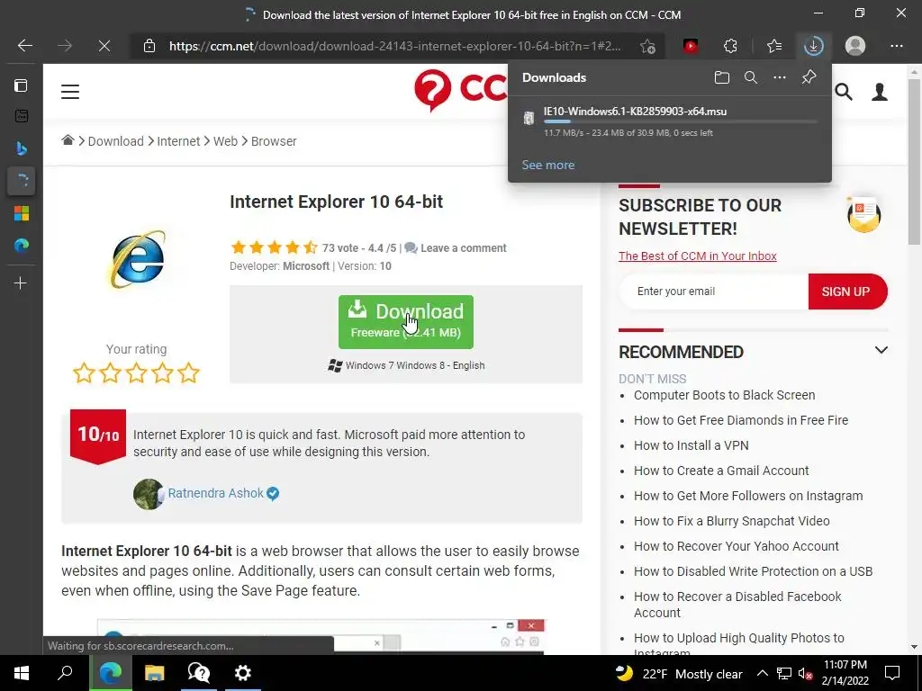Viewport: 922px width, 691px height.
Task: Click the download progress bar
Action: click(681, 121)
